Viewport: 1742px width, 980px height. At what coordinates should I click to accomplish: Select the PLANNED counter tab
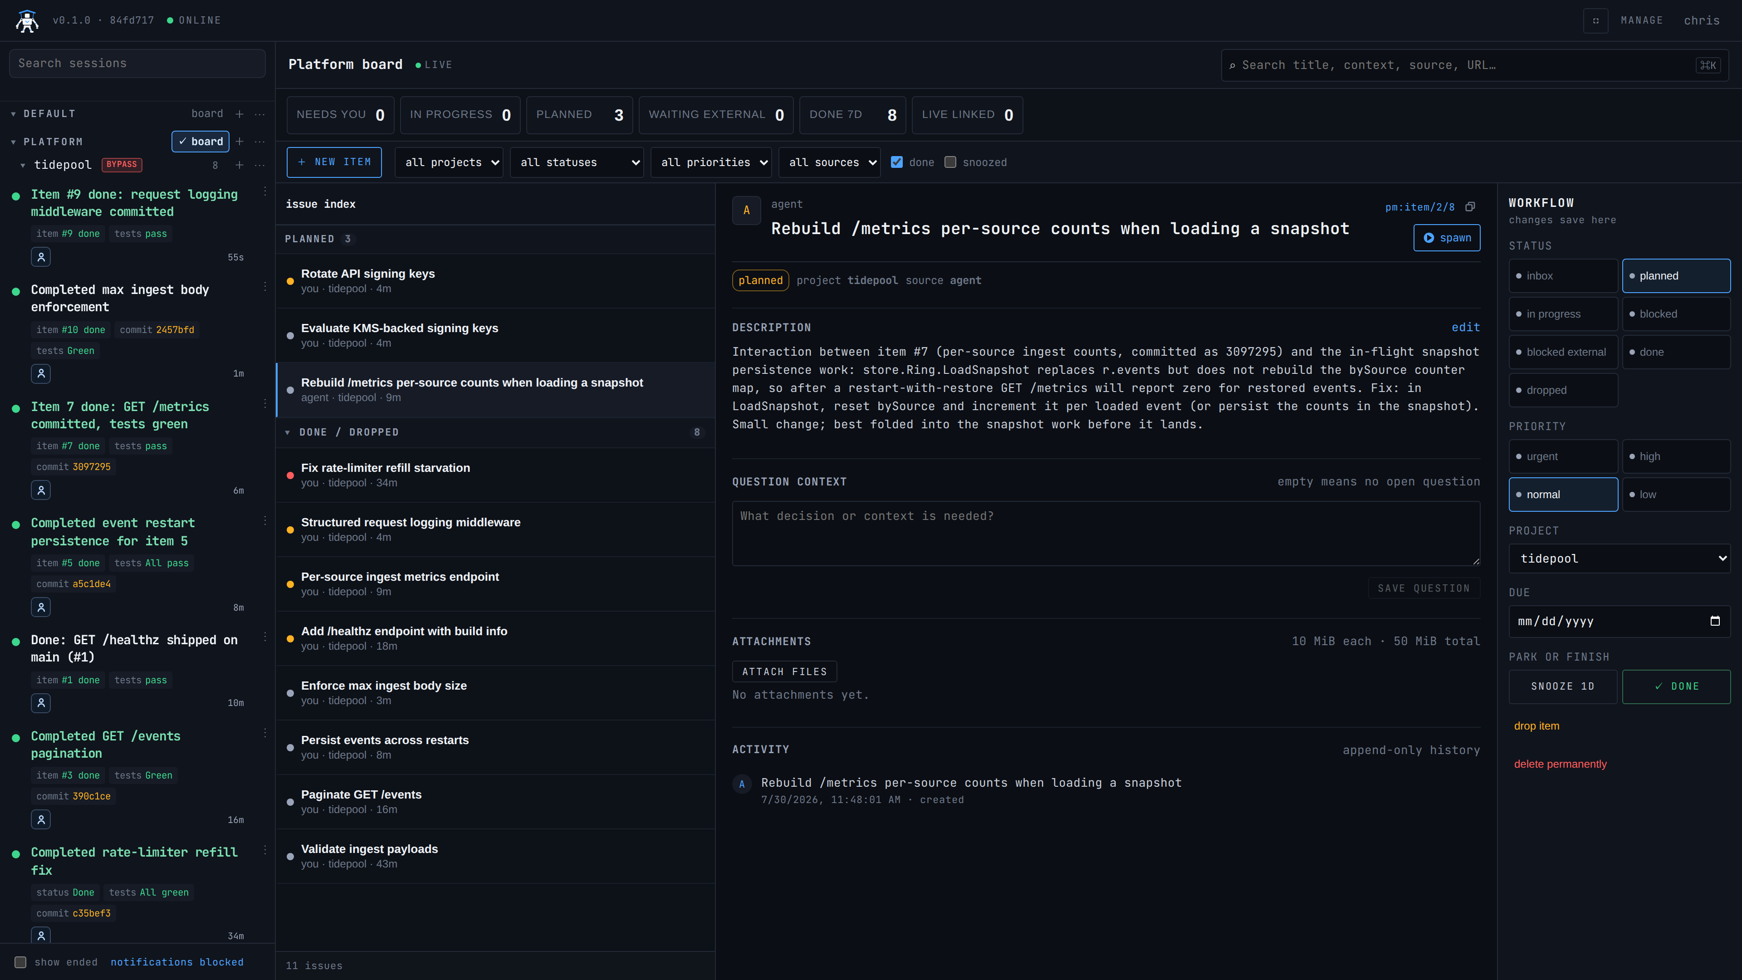(580, 115)
